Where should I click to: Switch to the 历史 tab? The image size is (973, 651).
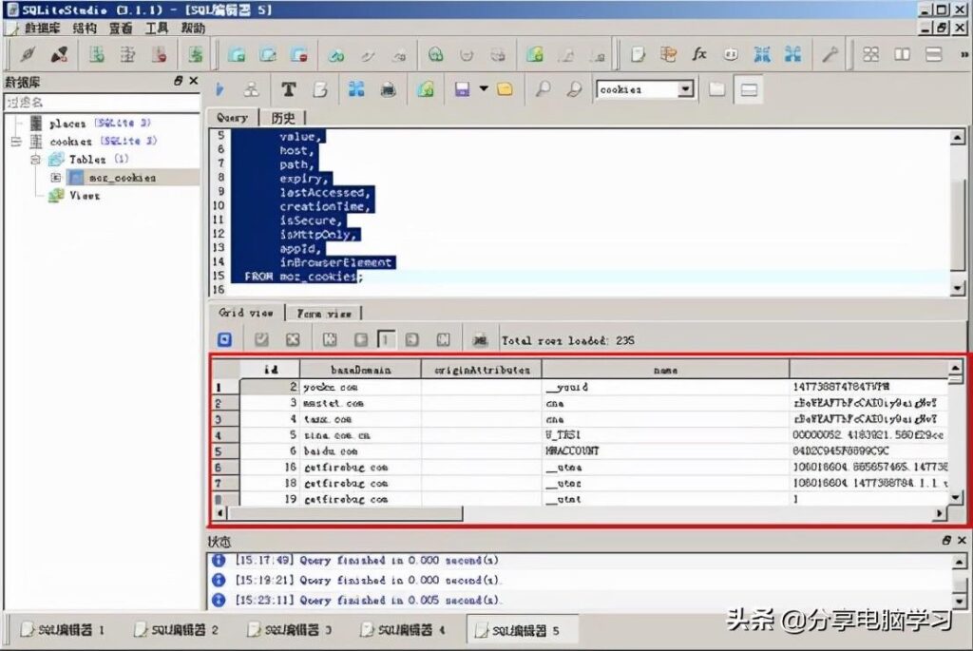coord(283,117)
